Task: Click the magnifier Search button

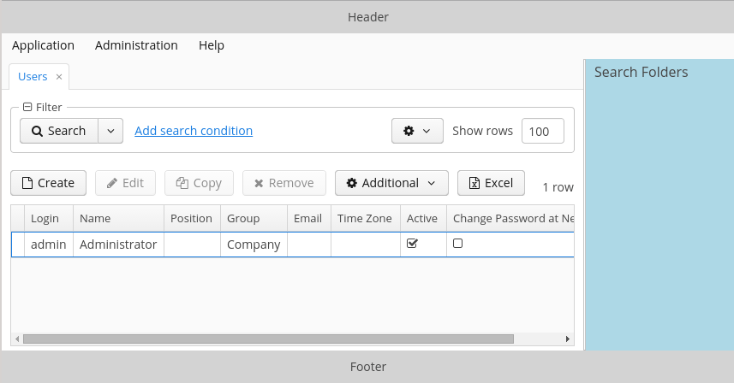Action: pyautogui.click(x=59, y=131)
